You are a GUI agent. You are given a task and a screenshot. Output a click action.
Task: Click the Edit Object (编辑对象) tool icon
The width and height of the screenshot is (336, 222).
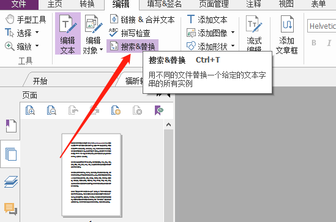tap(93, 24)
